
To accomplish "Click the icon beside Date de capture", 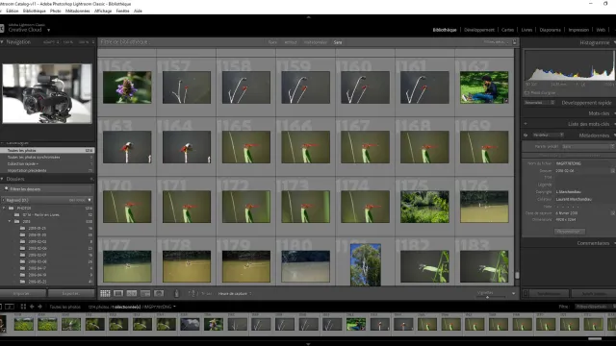I will tap(612, 213).
